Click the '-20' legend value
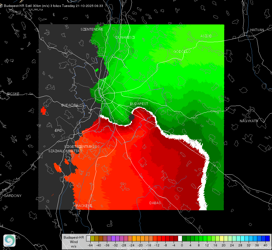This screenshot has height=250, width=272. click(x=140, y=245)
